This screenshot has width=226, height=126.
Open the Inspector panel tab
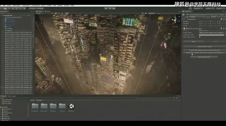tap(187, 11)
